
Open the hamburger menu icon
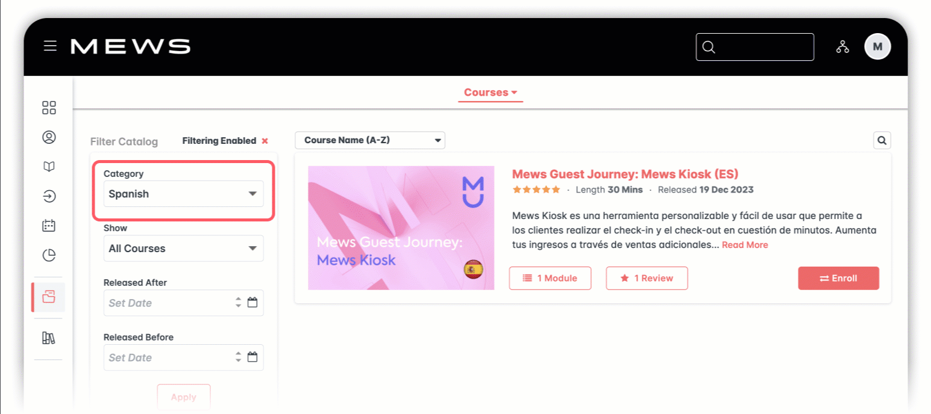click(50, 46)
